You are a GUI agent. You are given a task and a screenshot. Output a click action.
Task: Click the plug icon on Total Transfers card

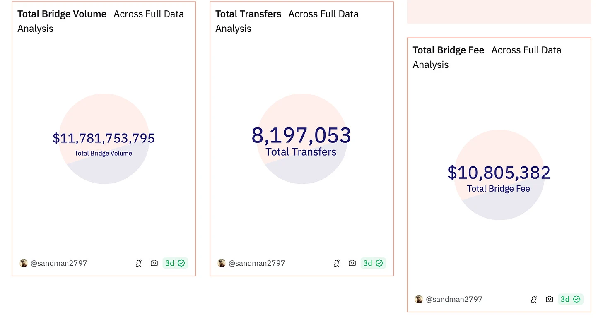(336, 263)
